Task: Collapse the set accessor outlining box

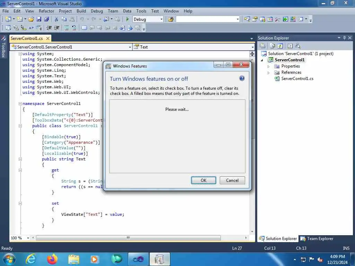Action: click(x=20, y=203)
